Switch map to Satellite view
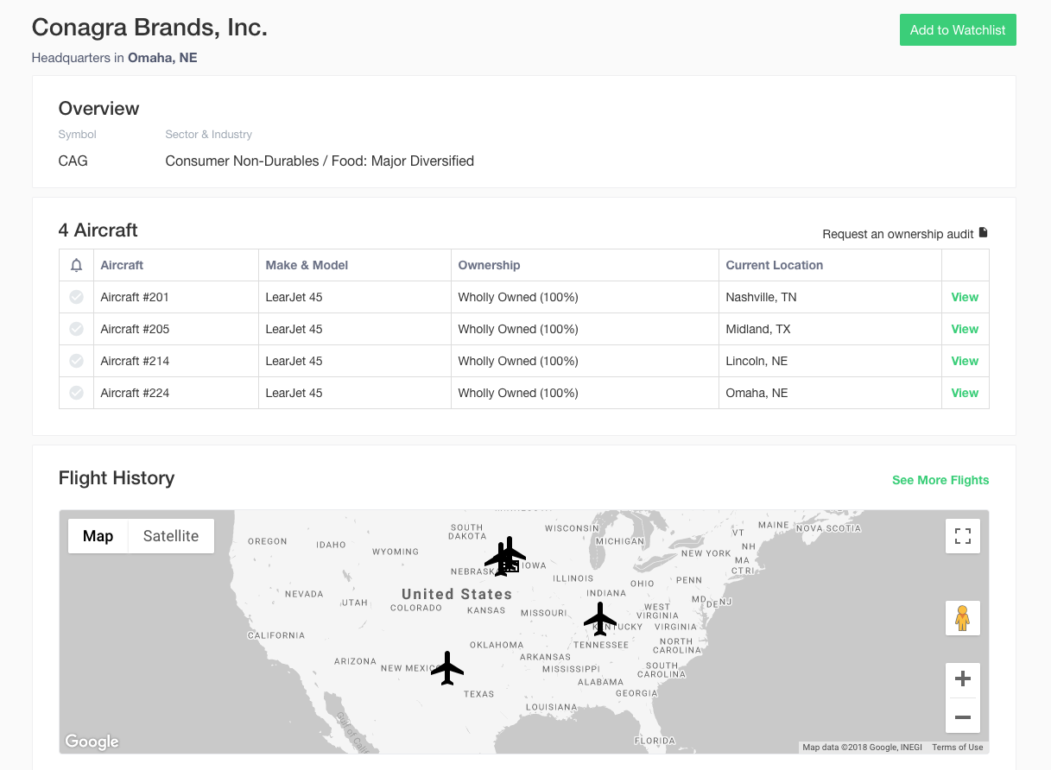Viewport: 1051px width, 770px height. (171, 536)
